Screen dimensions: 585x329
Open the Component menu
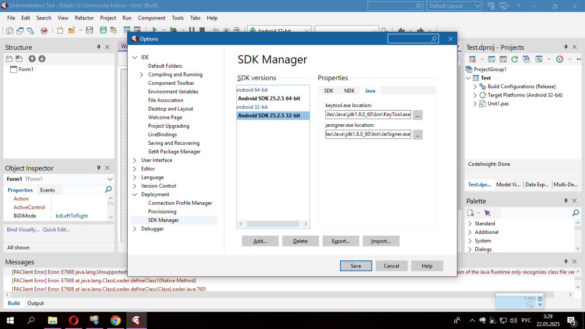(x=152, y=18)
